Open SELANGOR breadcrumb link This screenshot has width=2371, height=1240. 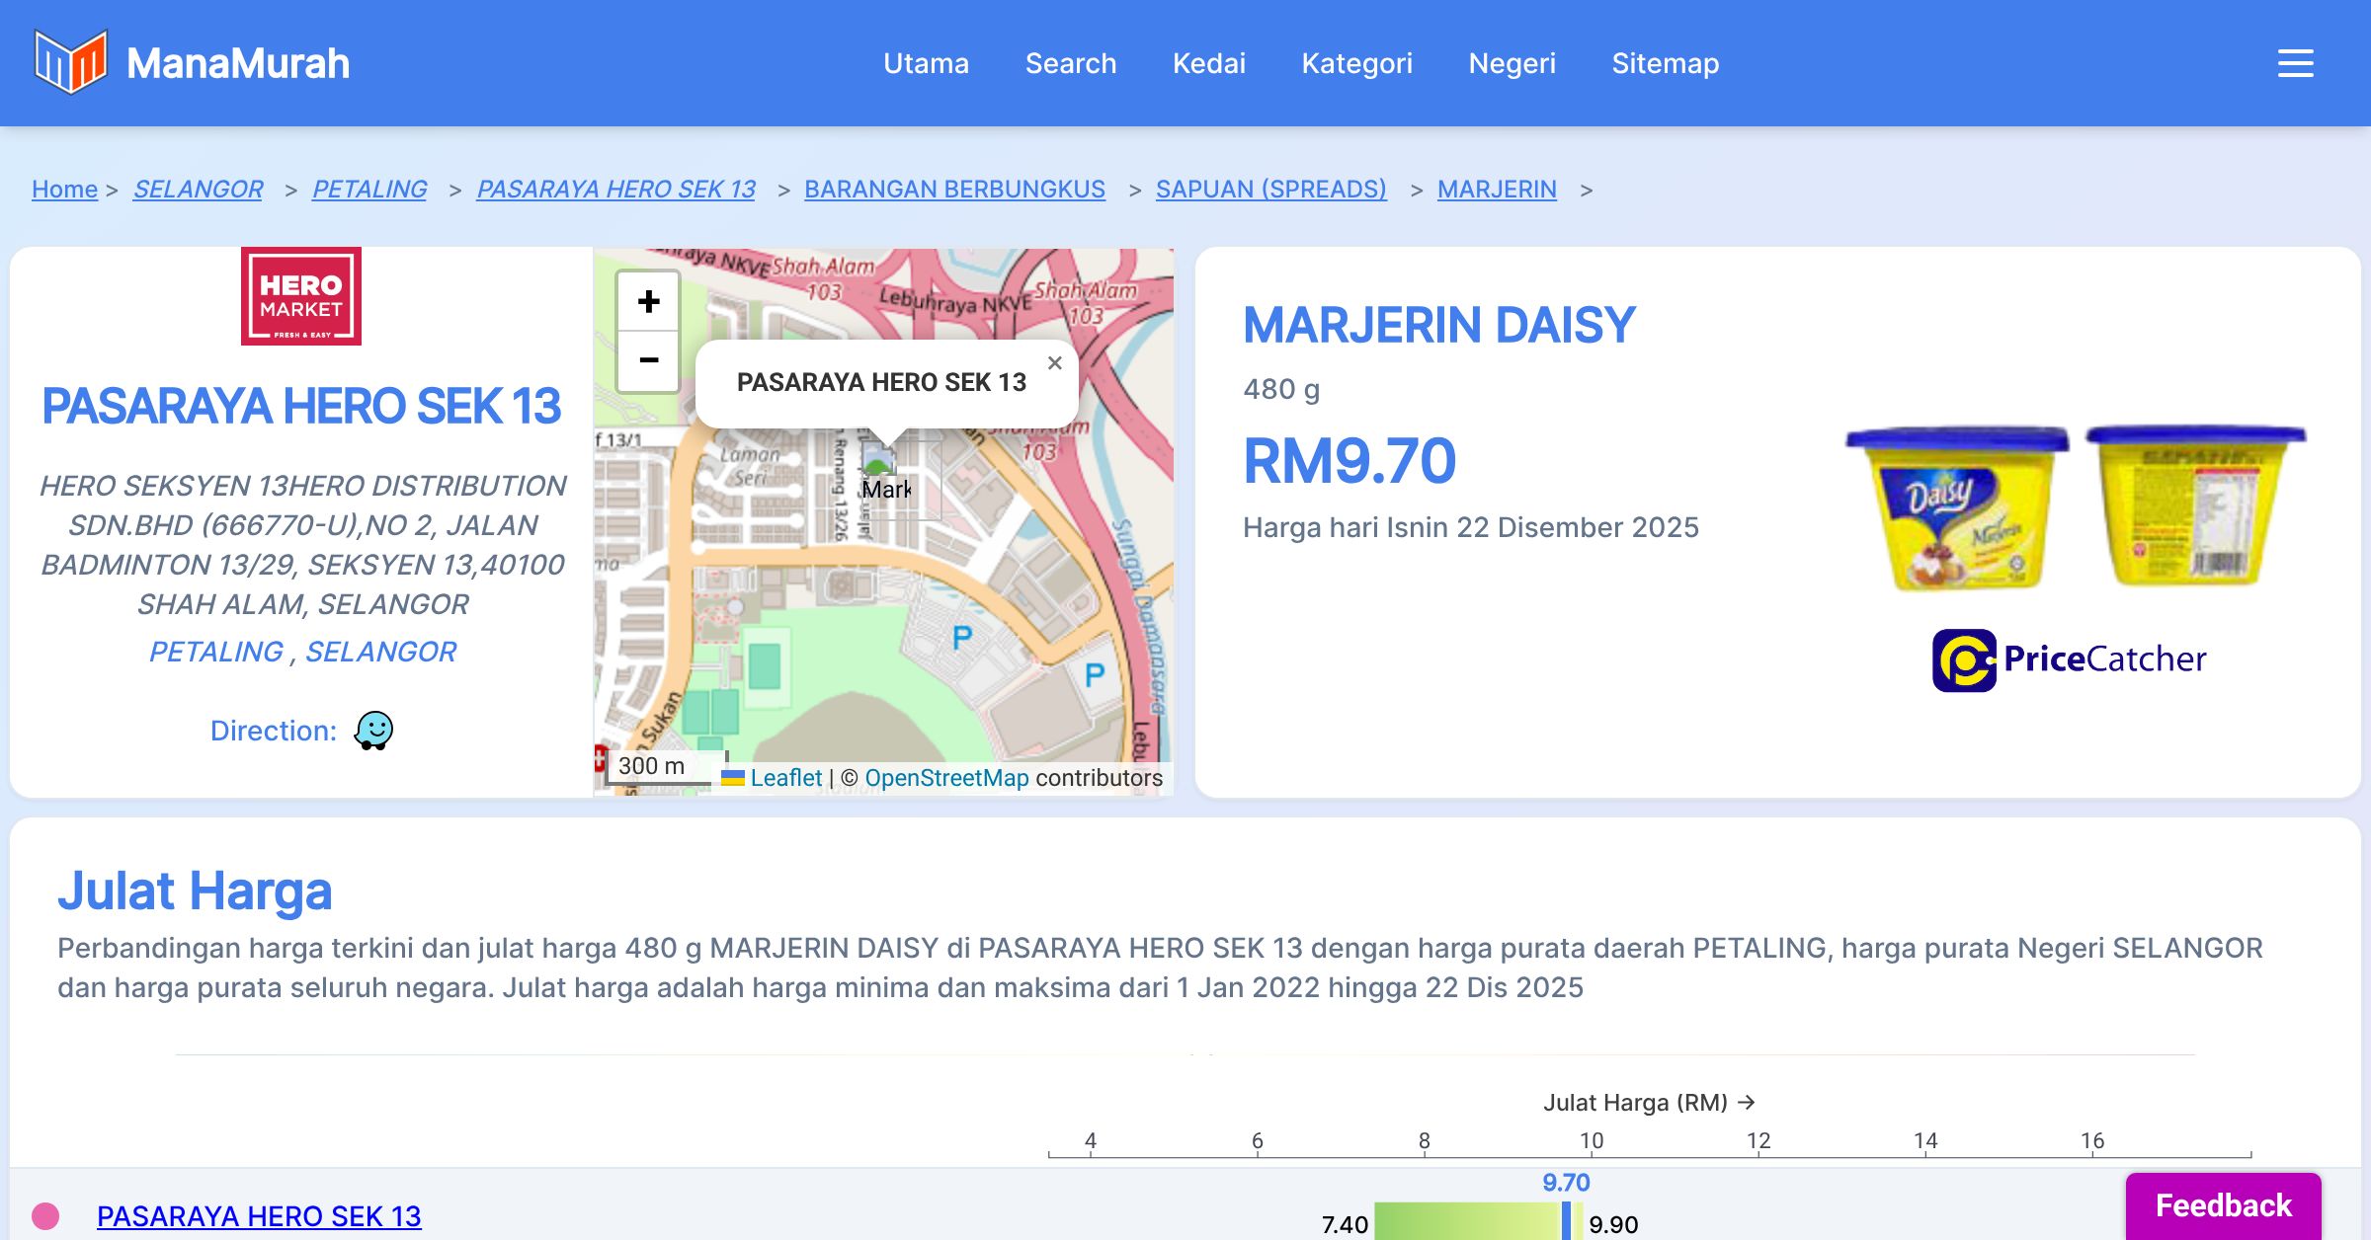pos(198,189)
